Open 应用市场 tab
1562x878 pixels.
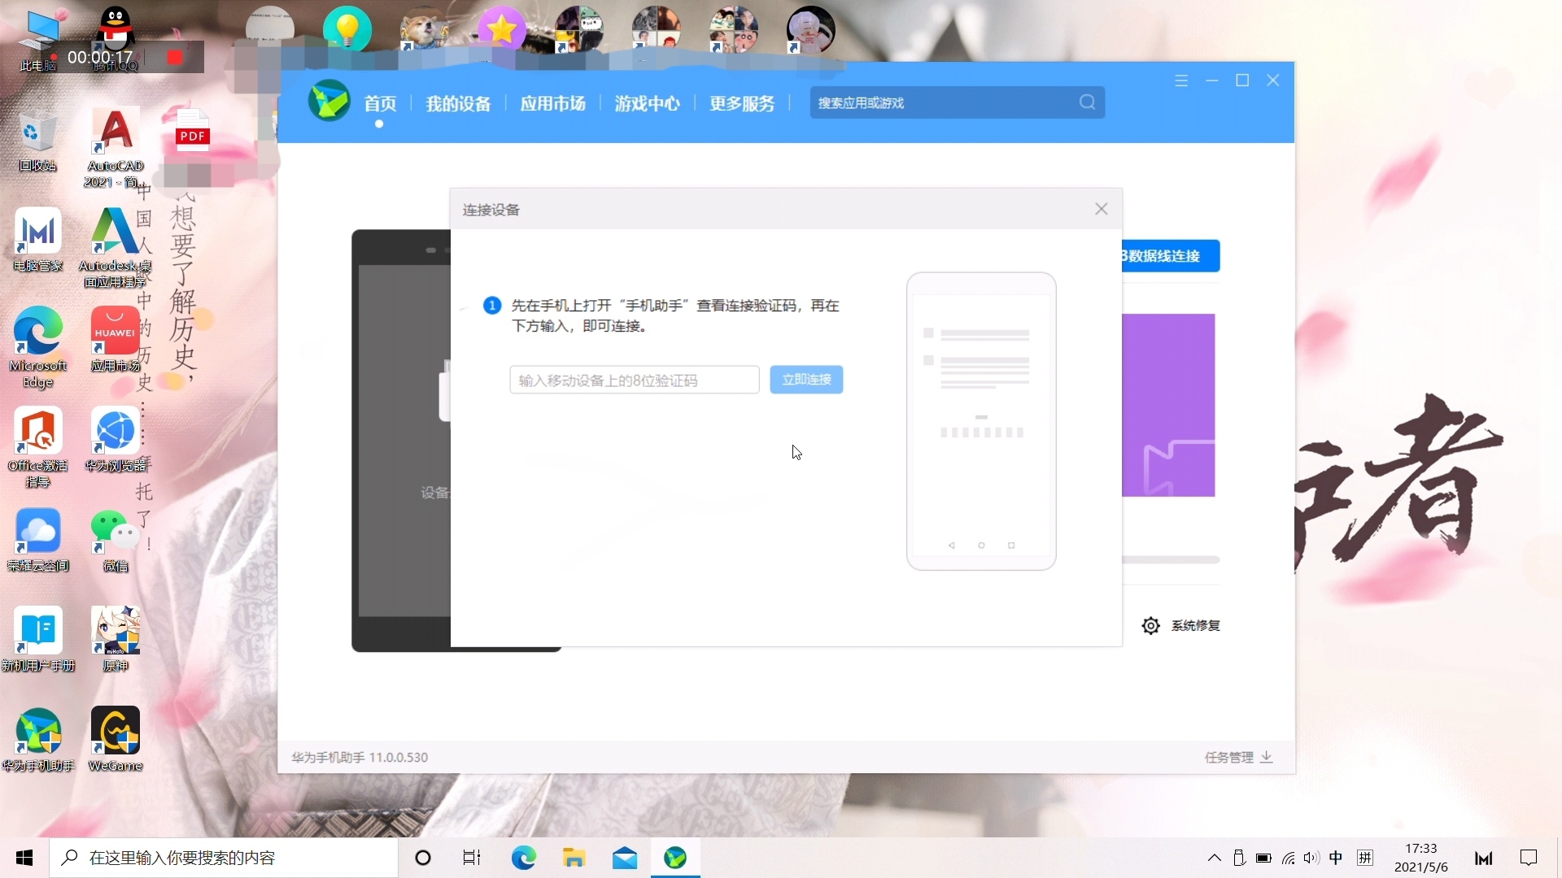coord(553,103)
